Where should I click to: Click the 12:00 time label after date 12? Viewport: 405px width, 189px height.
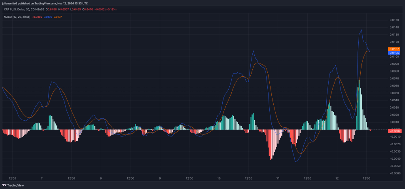coord(367,178)
